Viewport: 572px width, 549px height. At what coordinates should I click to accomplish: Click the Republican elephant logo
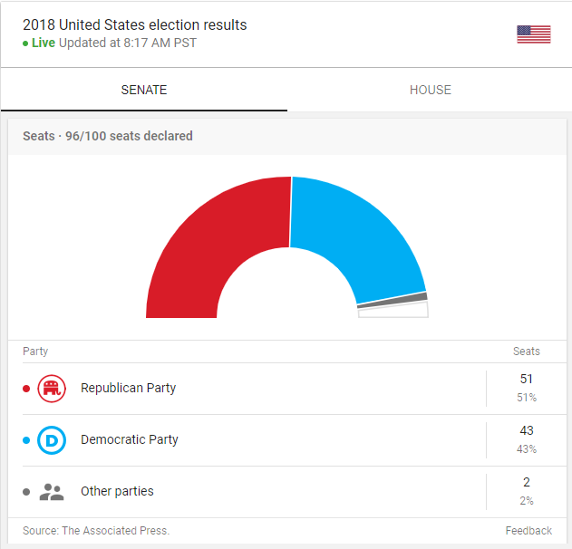(x=52, y=389)
